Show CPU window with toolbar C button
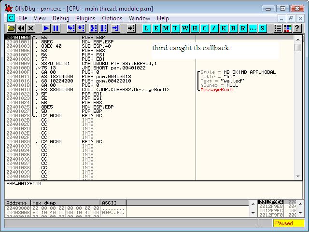 point(204,28)
